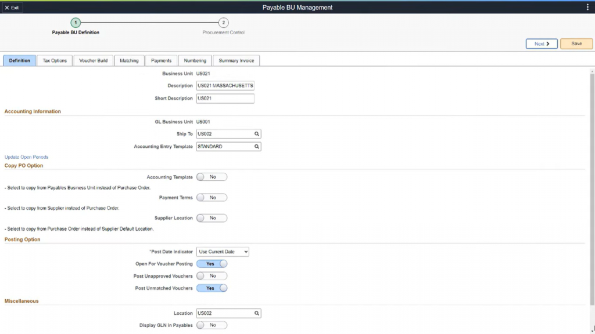Click inside the Short Description field
This screenshot has height=334, width=595.
click(x=225, y=98)
